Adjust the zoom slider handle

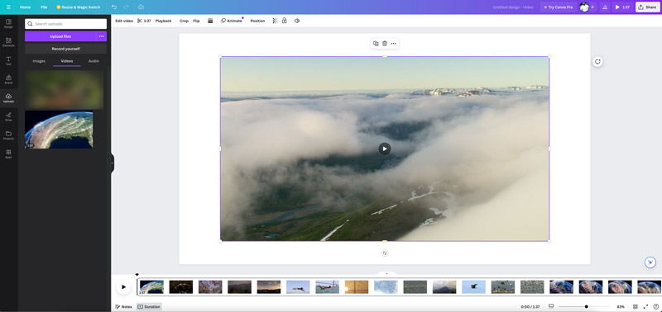click(x=587, y=306)
